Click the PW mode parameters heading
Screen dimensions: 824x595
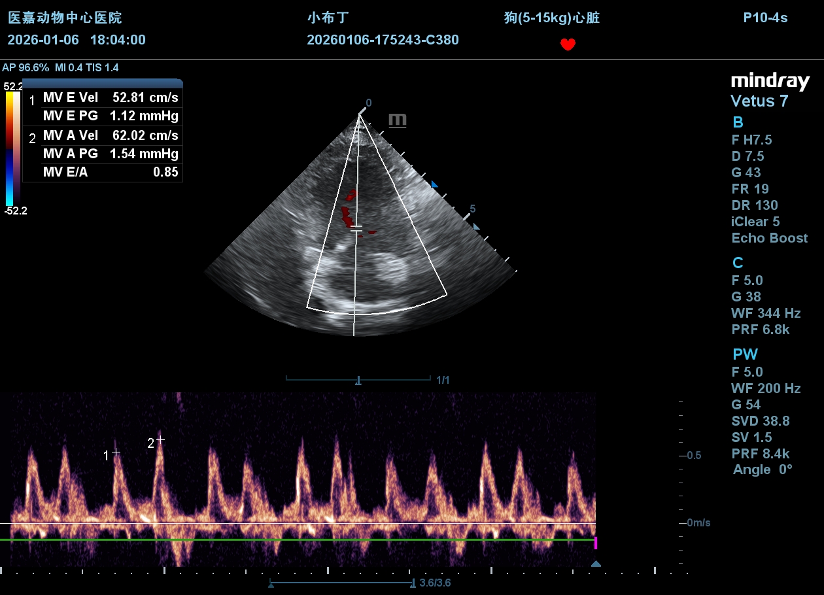point(745,354)
